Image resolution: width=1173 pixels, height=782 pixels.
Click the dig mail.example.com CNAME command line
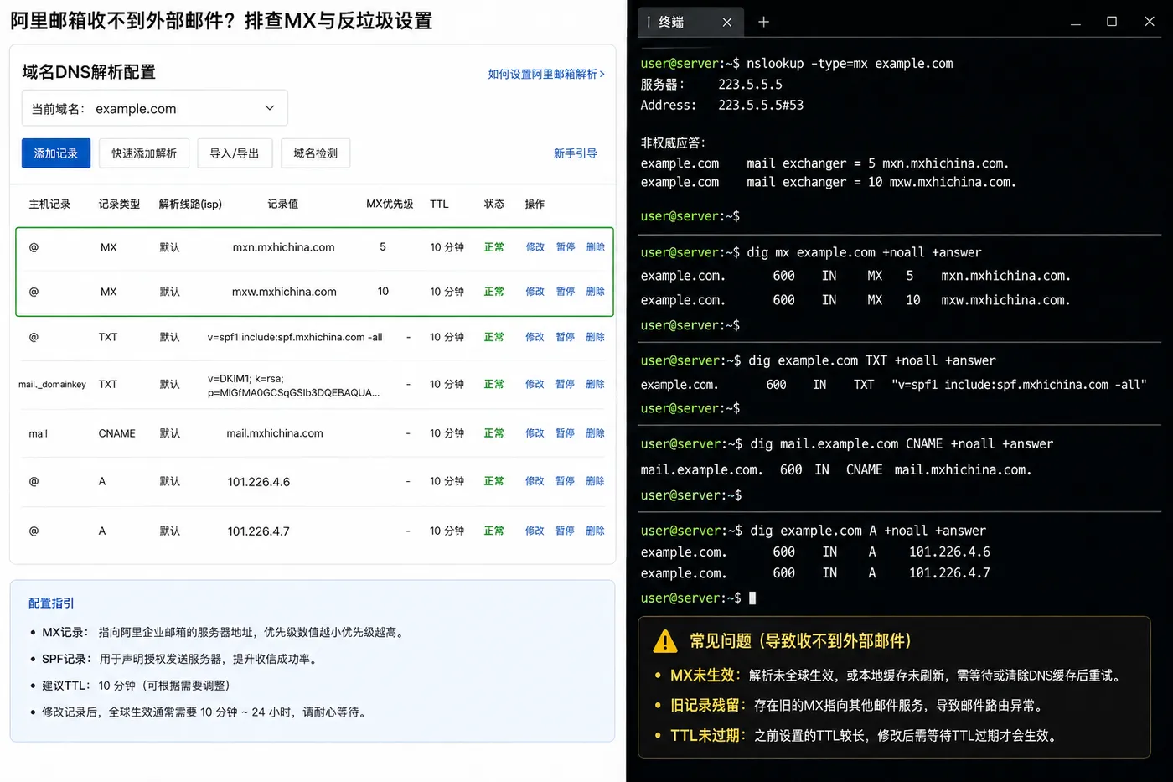(x=901, y=444)
